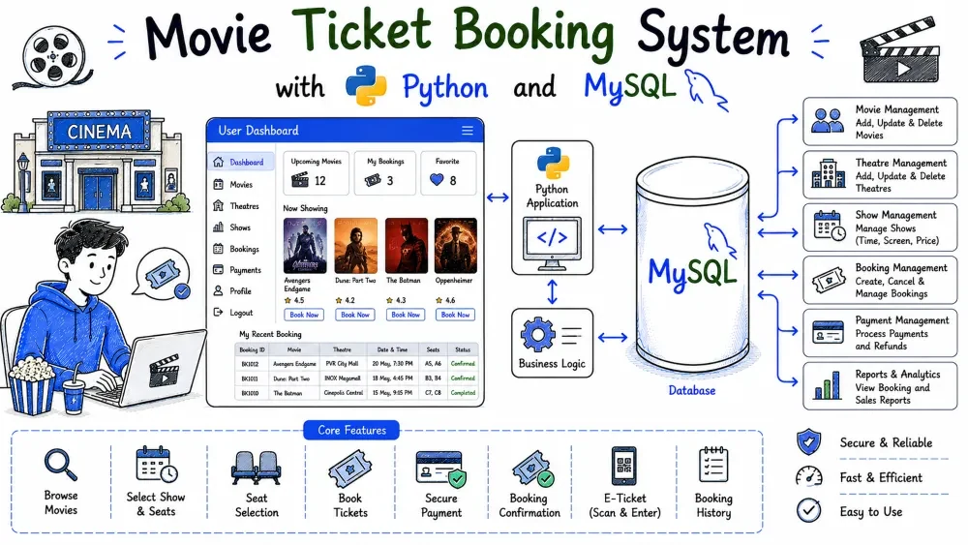Click the Secure & Reliable shield icon
968x545 pixels.
(808, 442)
